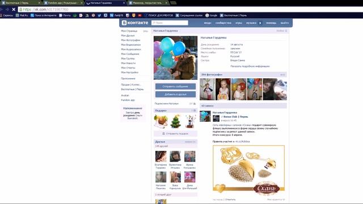
Task: Open 'Мои Настройки' in left menu
Action: click(130, 73)
